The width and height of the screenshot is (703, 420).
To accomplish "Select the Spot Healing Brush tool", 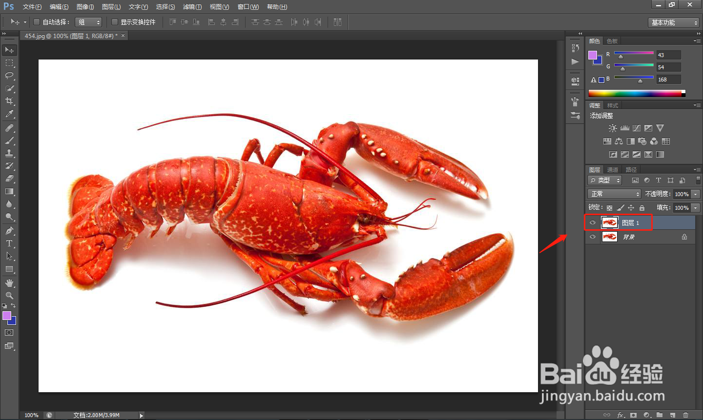I will [9, 128].
